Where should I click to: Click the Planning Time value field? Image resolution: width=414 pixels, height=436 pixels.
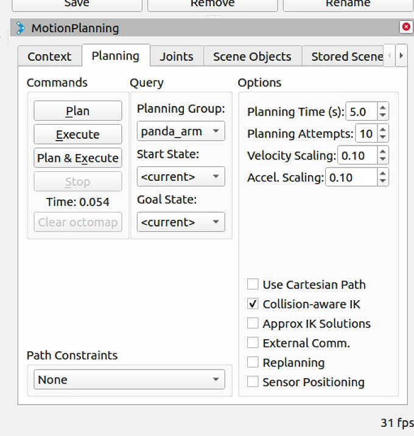point(362,111)
